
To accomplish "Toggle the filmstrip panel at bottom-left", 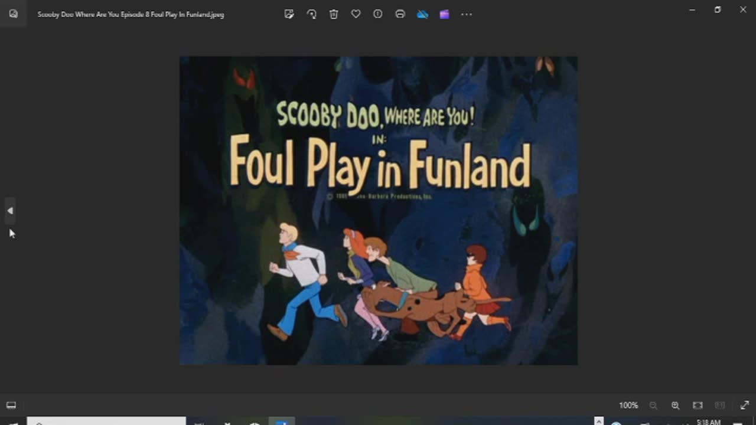I will [11, 405].
